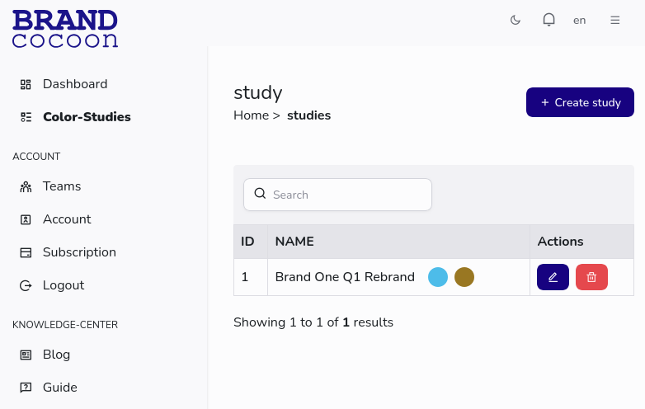Viewport: 645px width, 409px height.
Task: Click the Teams people icon
Action: tap(26, 186)
